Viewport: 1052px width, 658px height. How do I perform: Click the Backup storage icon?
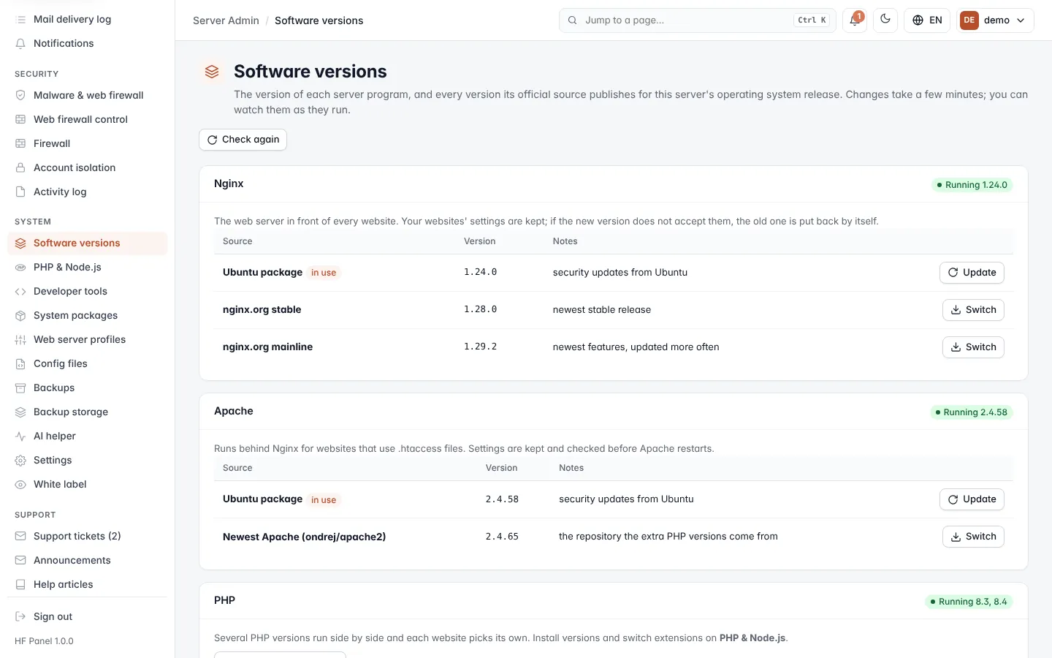pyautogui.click(x=20, y=412)
